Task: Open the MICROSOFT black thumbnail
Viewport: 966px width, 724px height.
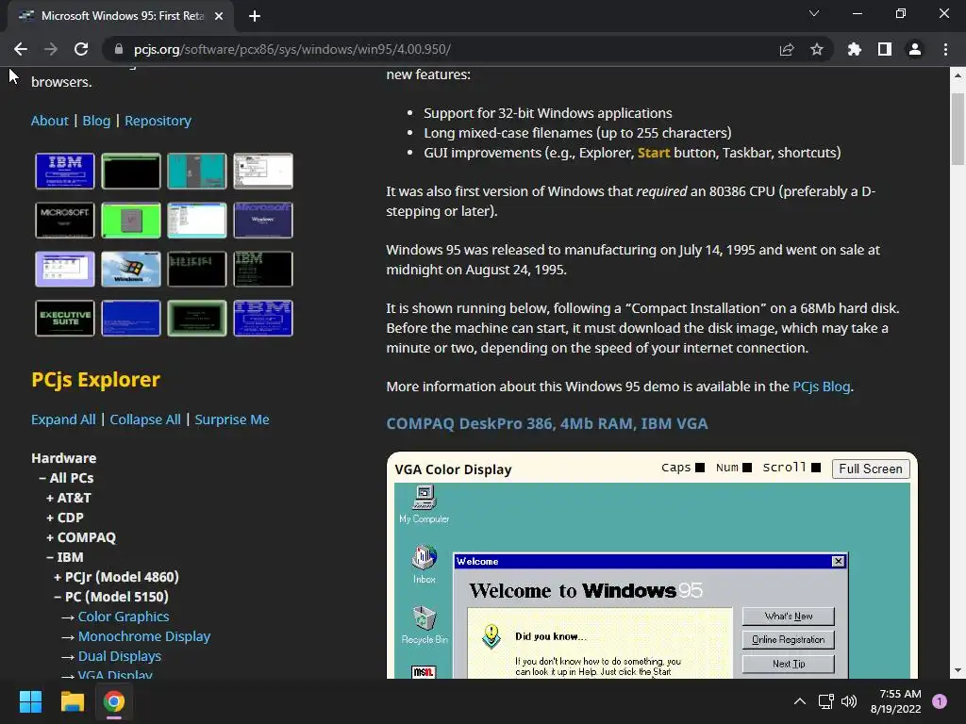Action: coord(65,220)
